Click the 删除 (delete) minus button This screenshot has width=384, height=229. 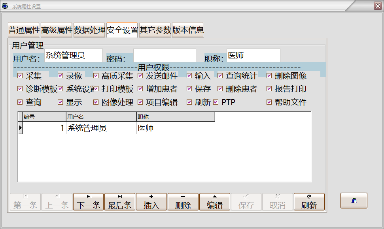pos(183,202)
